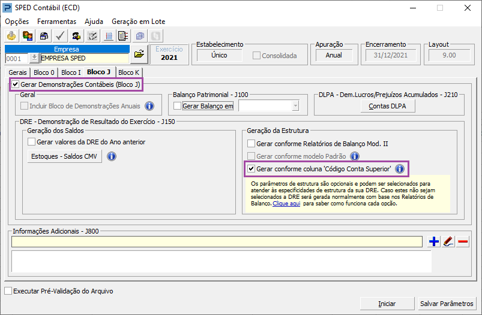Click the download arrow next to code 0001
The width and height of the screenshot is (482, 315).
tap(34, 58)
